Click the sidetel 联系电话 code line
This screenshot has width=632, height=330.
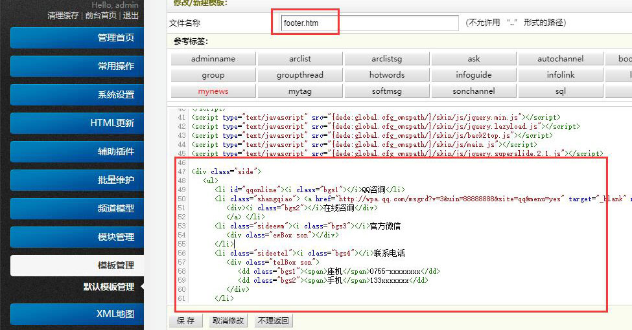(310, 253)
